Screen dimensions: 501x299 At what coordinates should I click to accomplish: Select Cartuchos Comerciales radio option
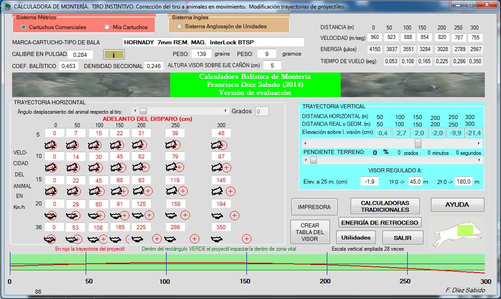[23, 27]
